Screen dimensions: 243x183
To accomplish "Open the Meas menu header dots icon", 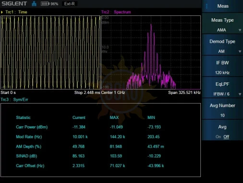I will pos(207,6).
